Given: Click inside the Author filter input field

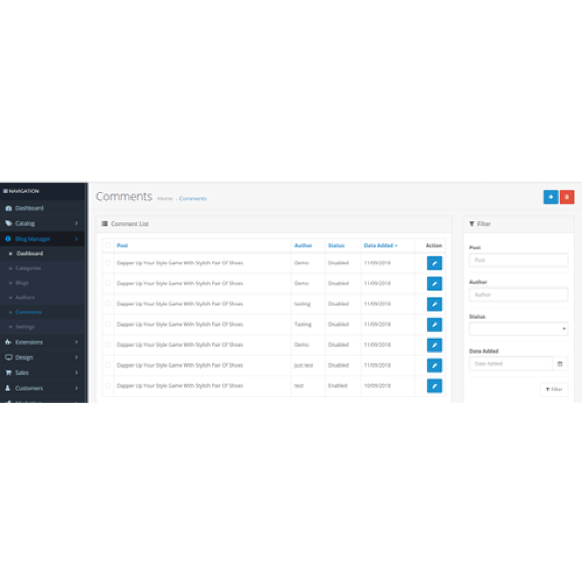Looking at the screenshot, I should coord(518,294).
